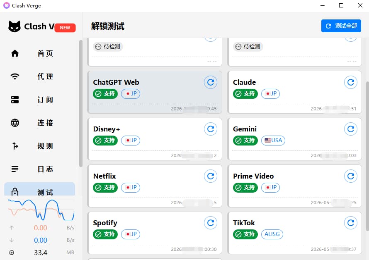
Task: Click the subscriptions server icon
Action: (x=15, y=100)
